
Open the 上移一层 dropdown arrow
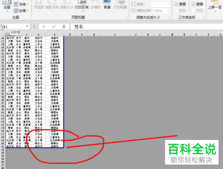(x=215, y=11)
